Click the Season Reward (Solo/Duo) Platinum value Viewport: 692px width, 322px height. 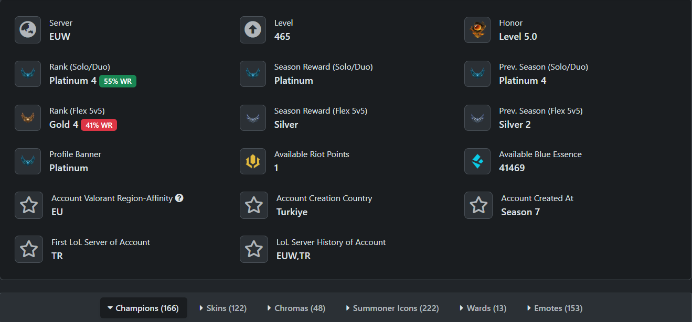pos(294,81)
